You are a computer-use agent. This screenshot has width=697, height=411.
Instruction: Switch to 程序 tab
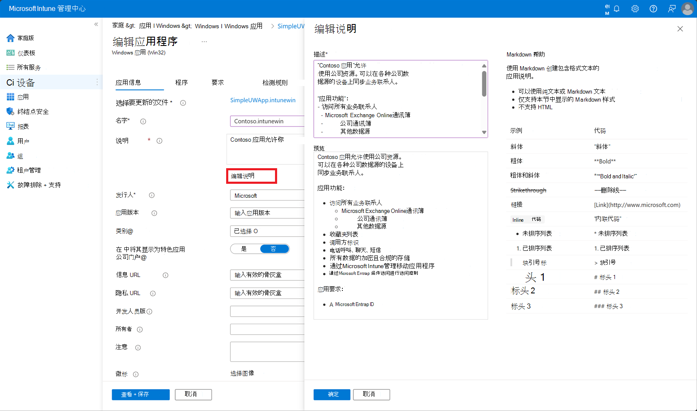(182, 83)
